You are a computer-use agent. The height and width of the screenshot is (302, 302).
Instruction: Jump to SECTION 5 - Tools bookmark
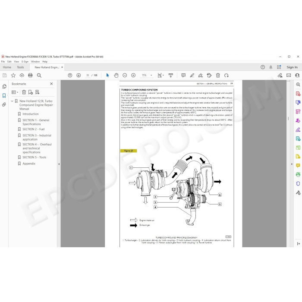pyautogui.click(x=34, y=157)
